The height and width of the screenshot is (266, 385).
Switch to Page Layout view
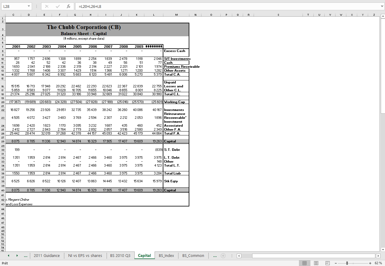tap(316, 263)
